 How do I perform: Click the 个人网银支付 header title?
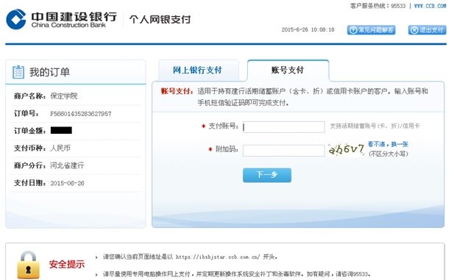(x=160, y=19)
